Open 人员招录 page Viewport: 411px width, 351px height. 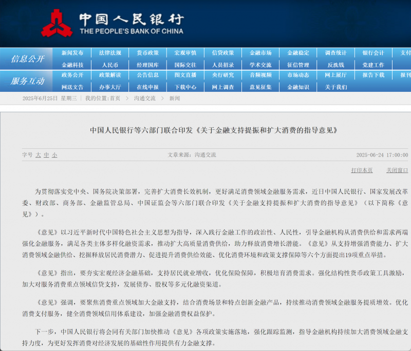click(223, 65)
